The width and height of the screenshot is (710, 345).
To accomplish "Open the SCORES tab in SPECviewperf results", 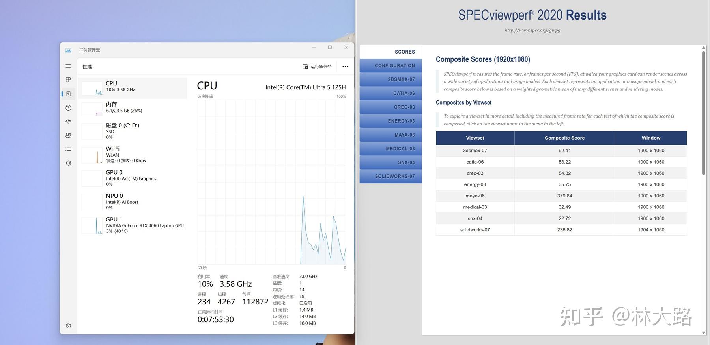I will click(x=391, y=52).
